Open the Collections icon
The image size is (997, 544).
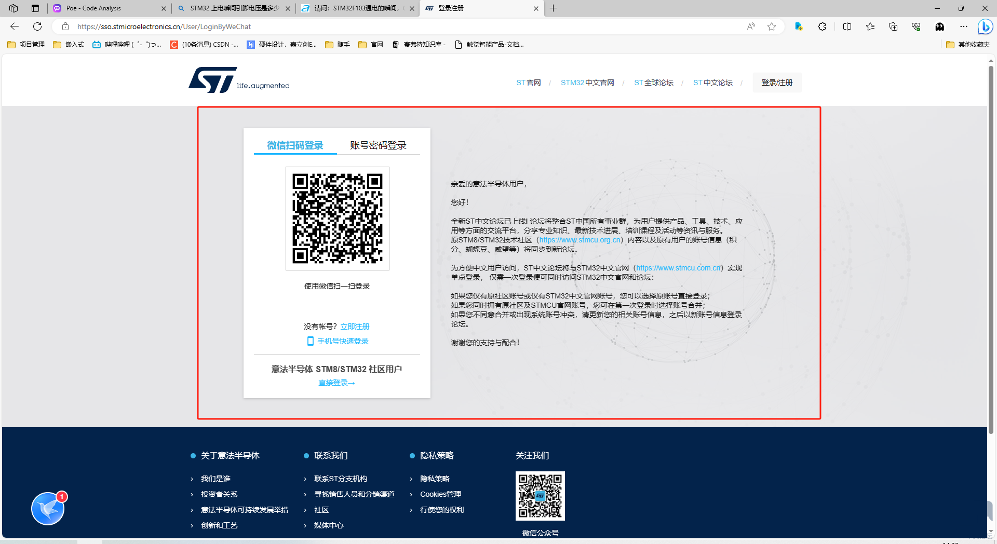(893, 26)
